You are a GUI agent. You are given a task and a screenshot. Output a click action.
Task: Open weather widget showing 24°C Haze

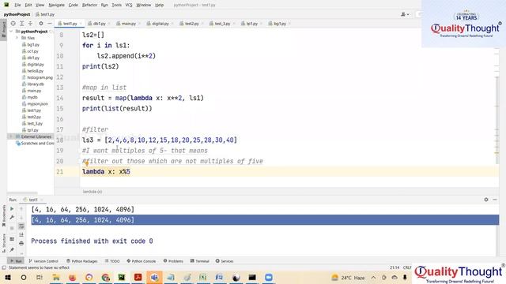[348, 278]
